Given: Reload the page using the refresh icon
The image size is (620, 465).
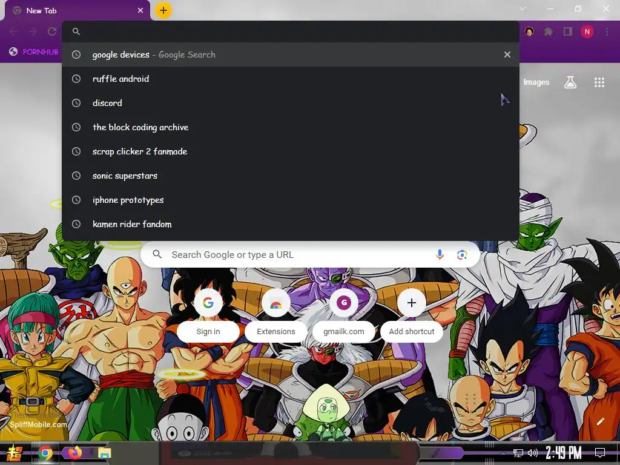Looking at the screenshot, I should (x=52, y=31).
